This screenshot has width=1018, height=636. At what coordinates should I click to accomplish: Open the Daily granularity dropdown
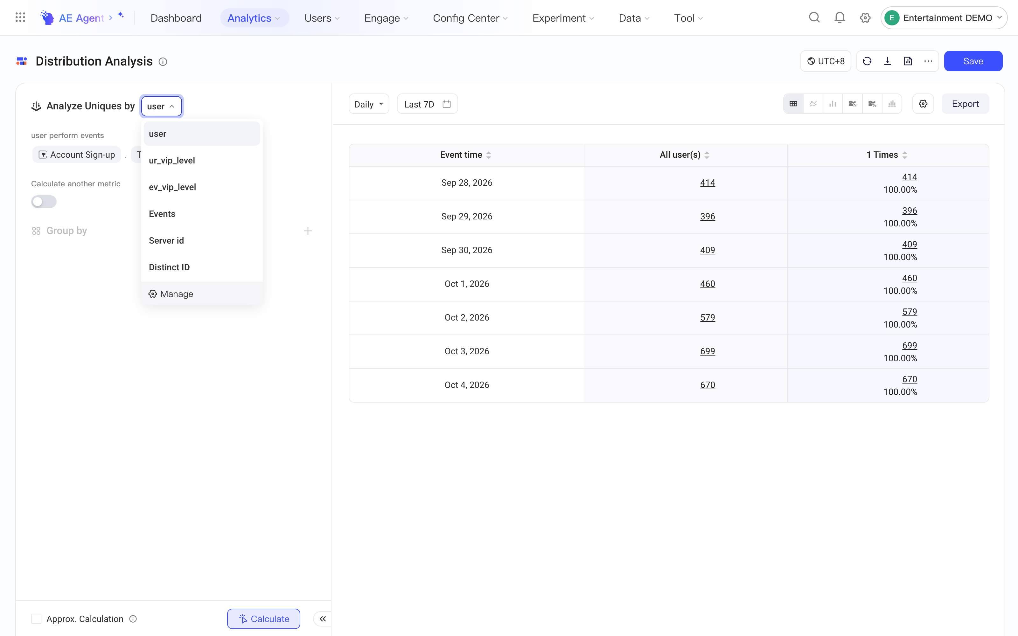pos(368,104)
